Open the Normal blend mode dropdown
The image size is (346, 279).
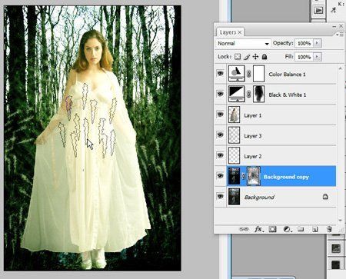pos(243,43)
